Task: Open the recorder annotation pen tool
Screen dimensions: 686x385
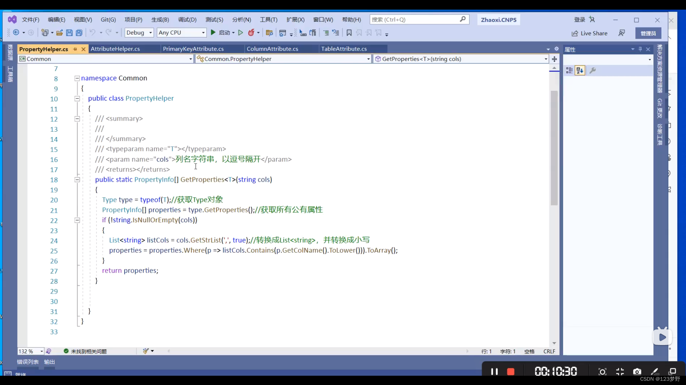Action: pos(655,372)
